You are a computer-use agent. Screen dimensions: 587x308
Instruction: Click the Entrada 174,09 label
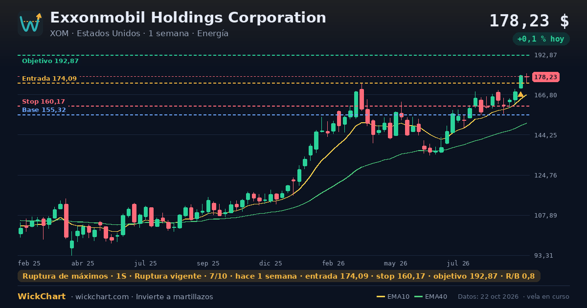pos(49,79)
